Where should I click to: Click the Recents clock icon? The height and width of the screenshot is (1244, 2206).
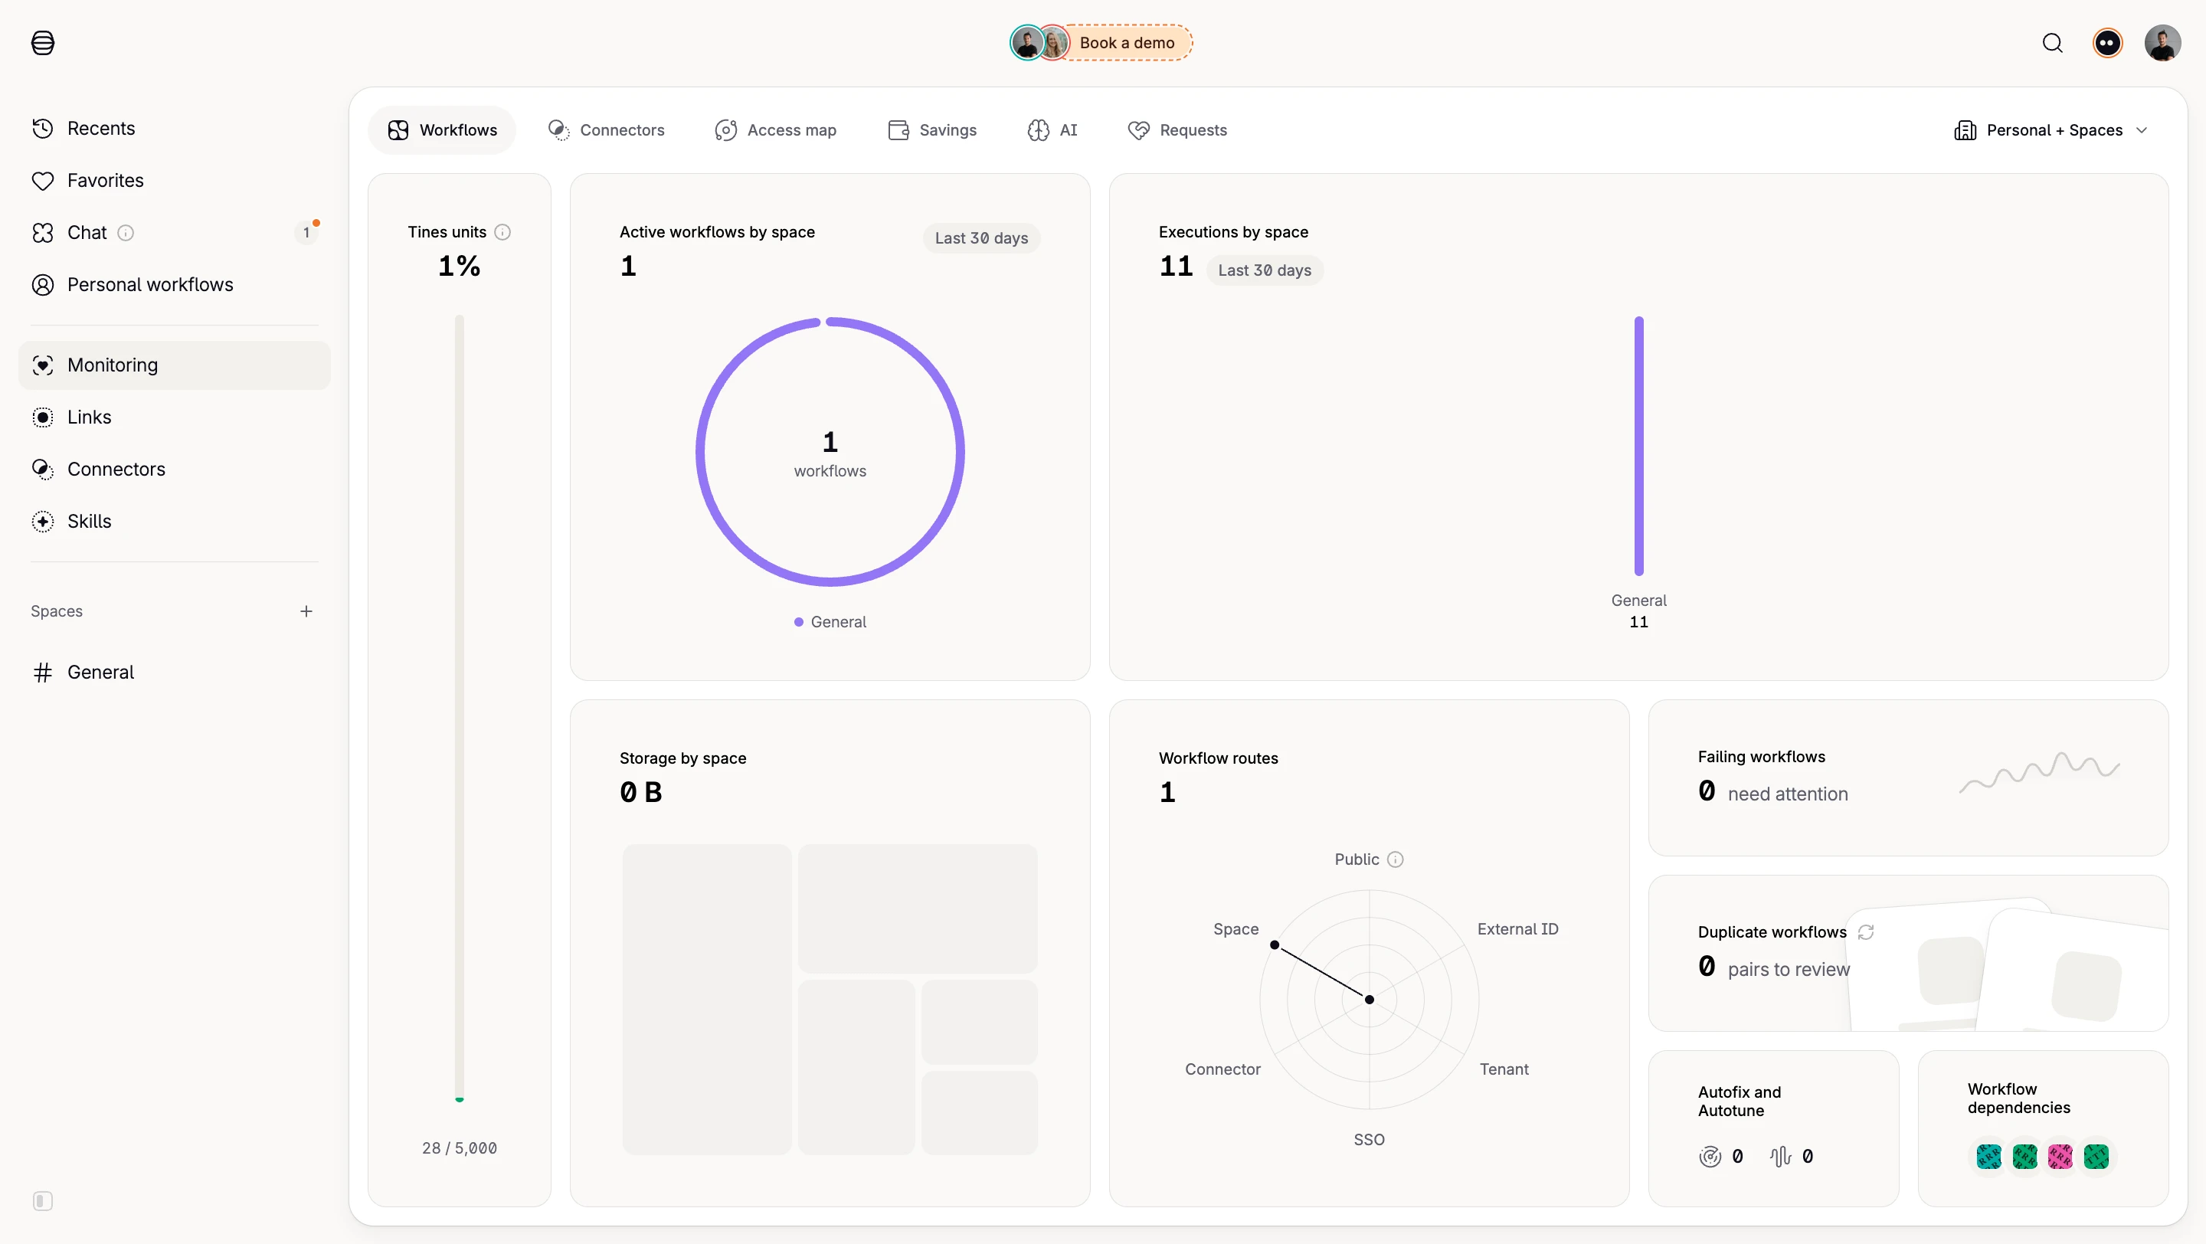coord(43,129)
